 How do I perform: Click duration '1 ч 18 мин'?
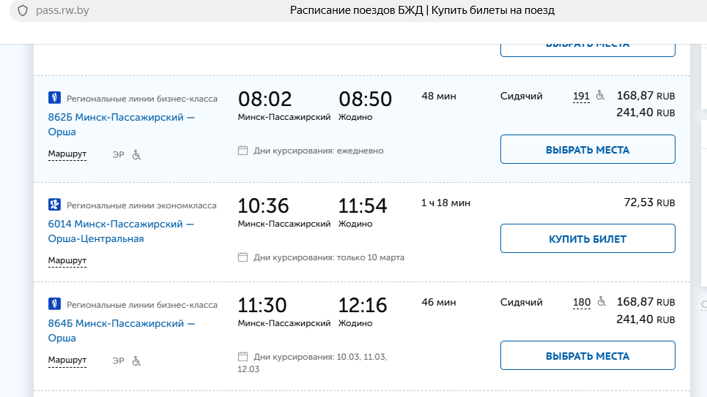(x=446, y=203)
